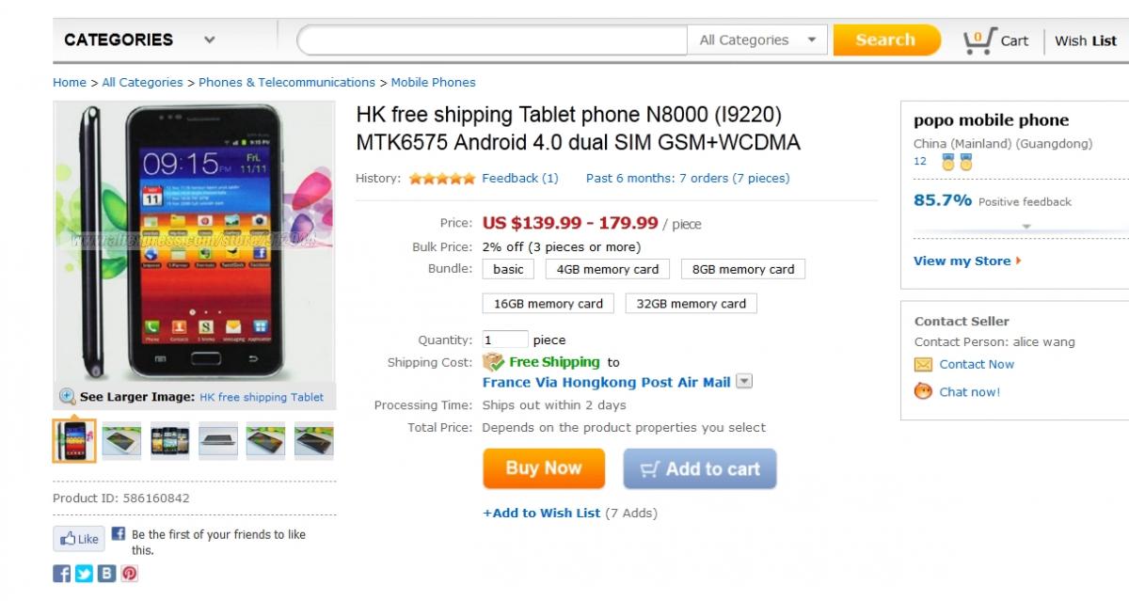Click the quantity input field
This screenshot has height=601, width=1129.
click(505, 340)
